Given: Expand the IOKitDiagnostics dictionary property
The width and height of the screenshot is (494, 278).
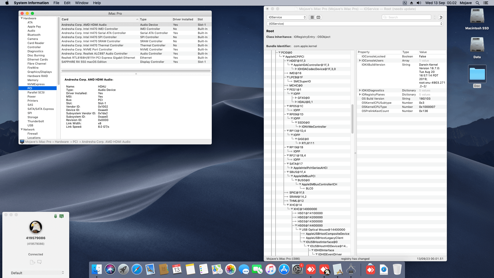Looking at the screenshot, I should pyautogui.click(x=360, y=90).
